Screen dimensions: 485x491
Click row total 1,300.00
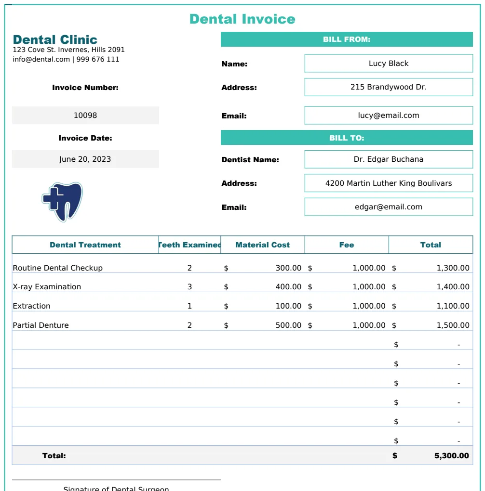click(453, 268)
